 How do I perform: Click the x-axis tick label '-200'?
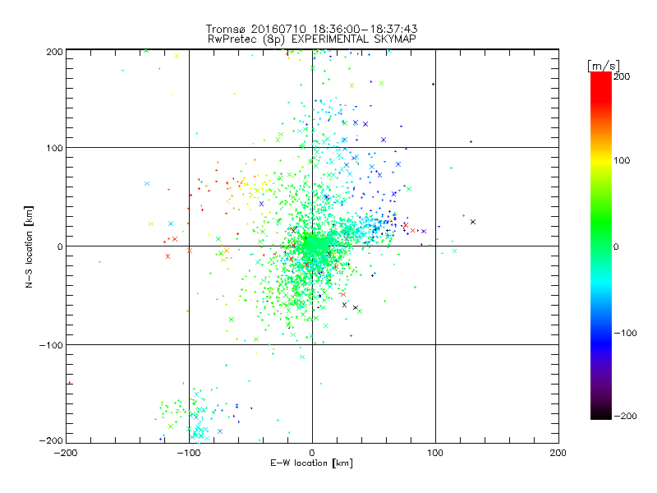click(66, 453)
